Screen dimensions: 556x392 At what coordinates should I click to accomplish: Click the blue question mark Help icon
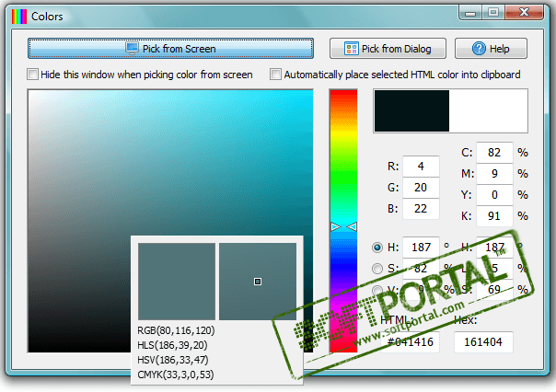479,49
